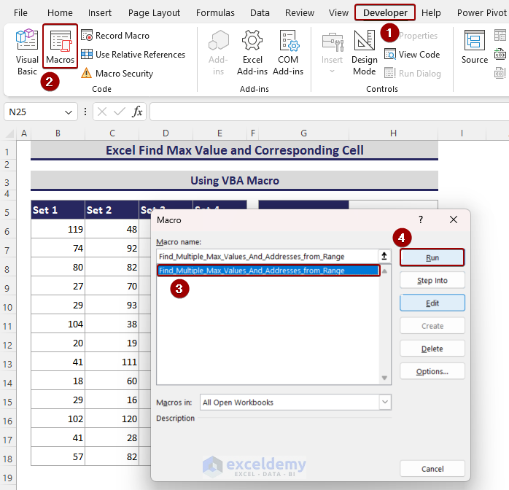The height and width of the screenshot is (490, 509).
Task: Switch to the Formulas tab
Action: pos(215,12)
